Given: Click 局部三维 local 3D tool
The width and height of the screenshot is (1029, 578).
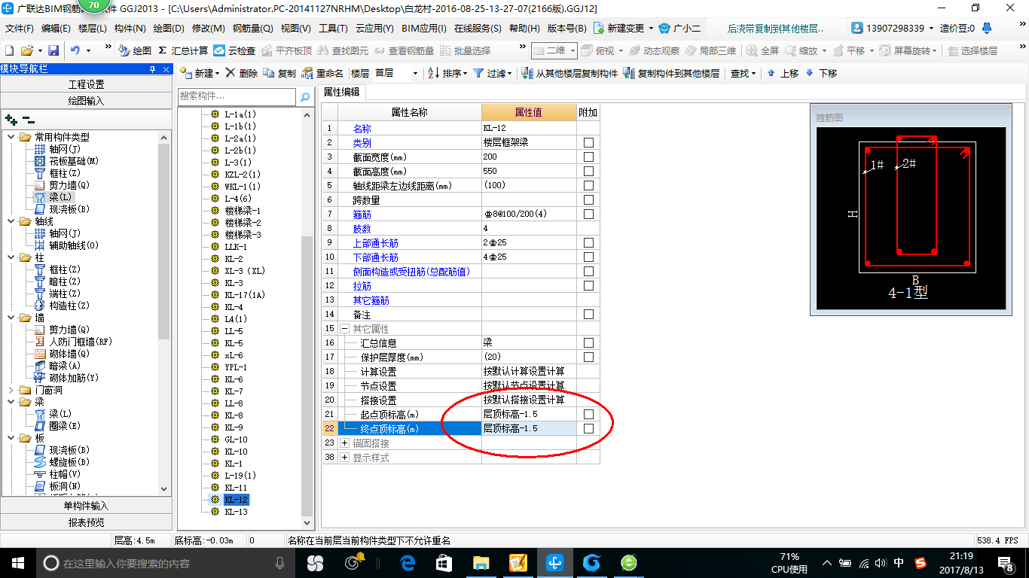Looking at the screenshot, I should [710, 50].
